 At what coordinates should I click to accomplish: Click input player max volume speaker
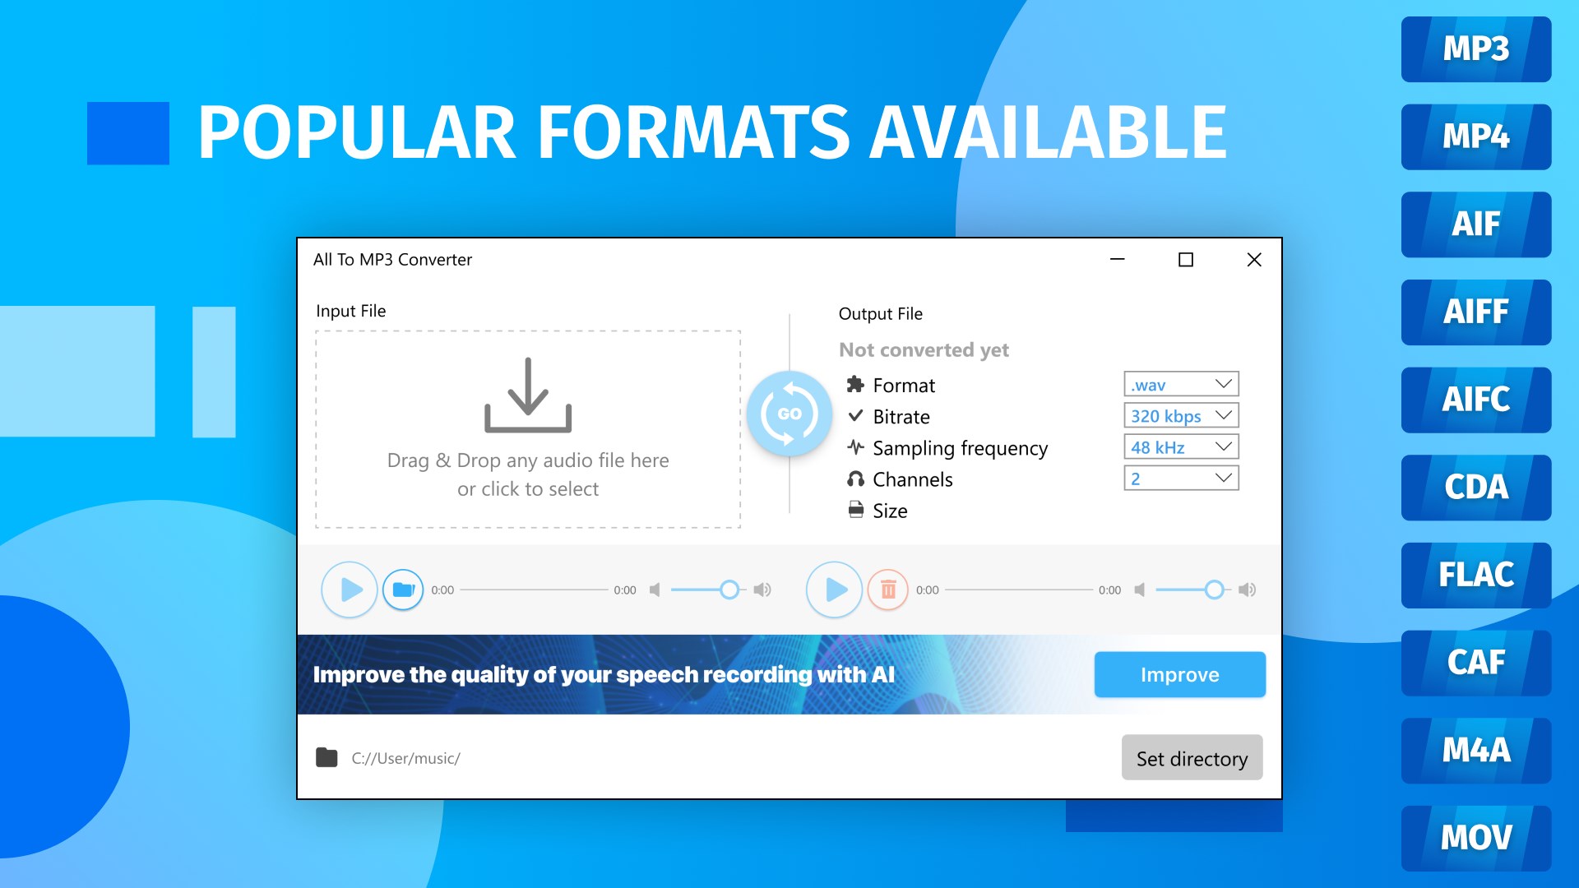(762, 590)
